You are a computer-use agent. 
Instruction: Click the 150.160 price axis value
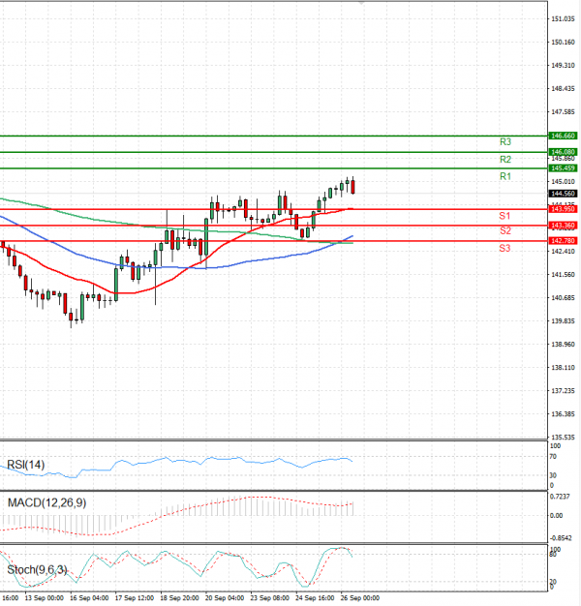tap(563, 43)
